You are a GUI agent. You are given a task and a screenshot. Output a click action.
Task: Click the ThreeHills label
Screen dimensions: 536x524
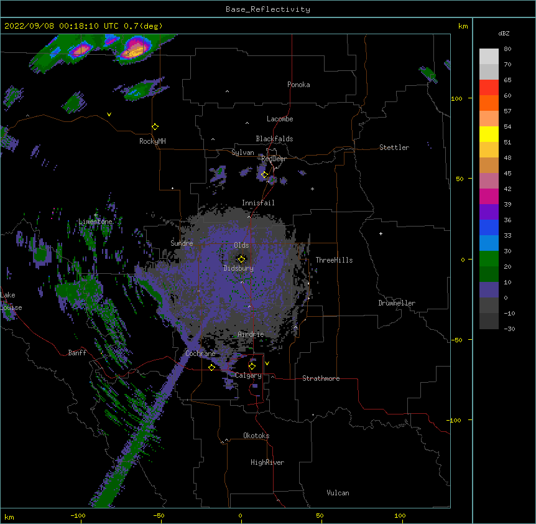[334, 260]
